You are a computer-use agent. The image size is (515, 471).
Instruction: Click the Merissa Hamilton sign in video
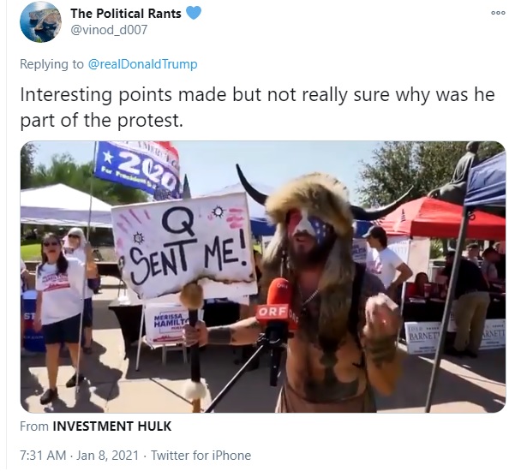167,323
